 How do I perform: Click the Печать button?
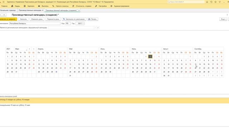tap(93, 19)
